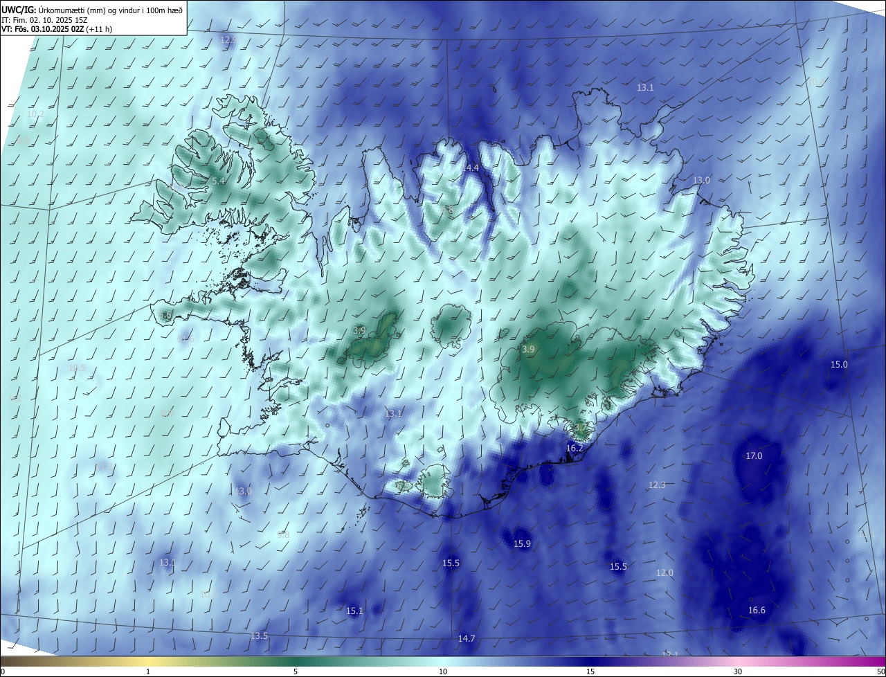This screenshot has width=886, height=677.
Task: Click the 50 tick on the color scale
Action: coord(880,671)
